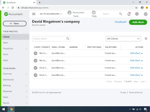Open the user profile icon in header
The image size is (150, 112).
pos(145,14)
